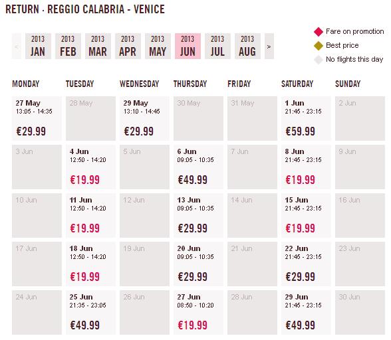
Task: Go to the APR 2013 month
Action: (128, 46)
